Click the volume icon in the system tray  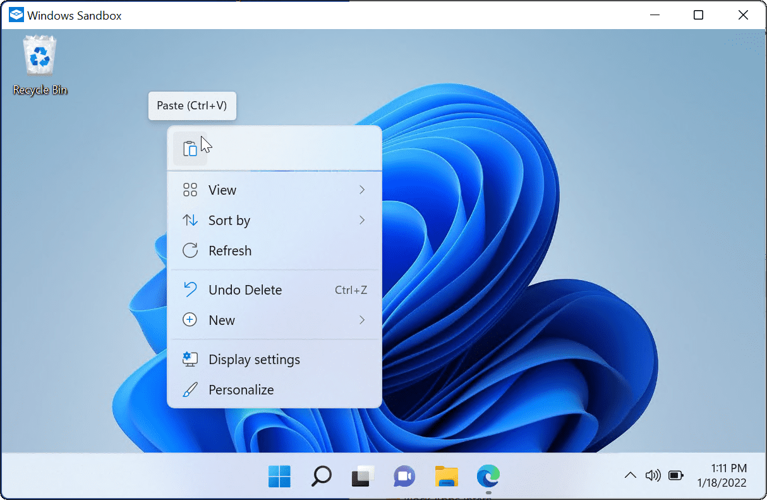point(653,475)
